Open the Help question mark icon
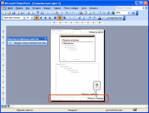The width and height of the screenshot is (149, 113). pos(133,13)
